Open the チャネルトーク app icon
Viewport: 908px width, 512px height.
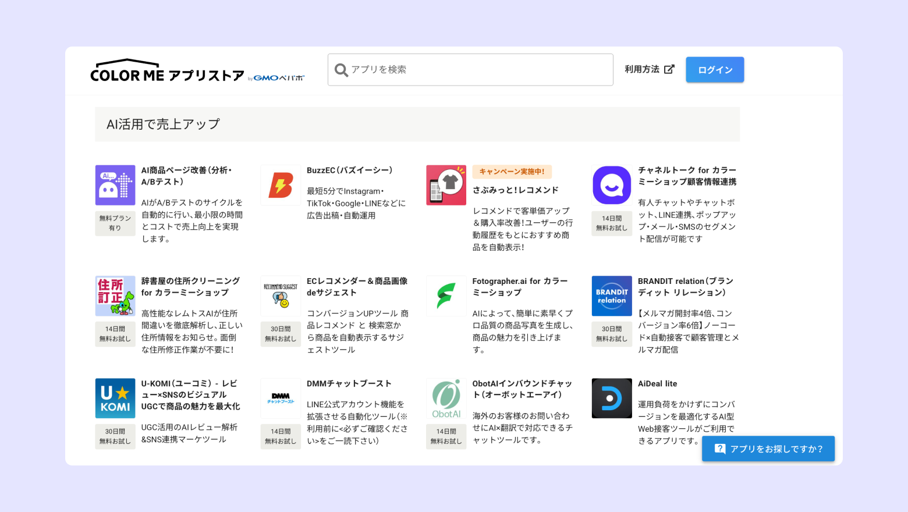click(x=612, y=185)
